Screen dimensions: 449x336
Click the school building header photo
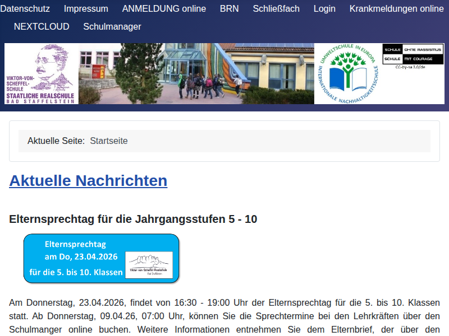[x=196, y=74]
